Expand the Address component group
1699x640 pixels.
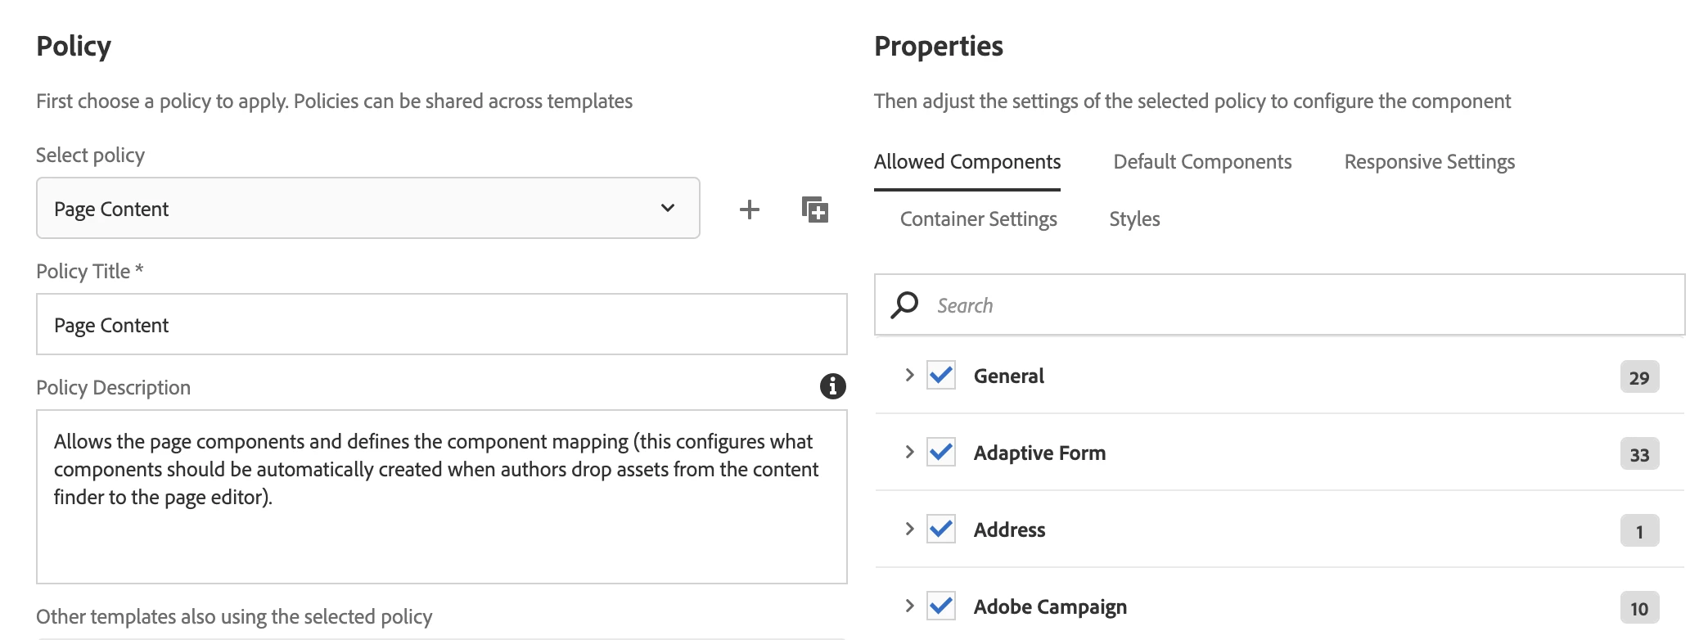(x=909, y=529)
